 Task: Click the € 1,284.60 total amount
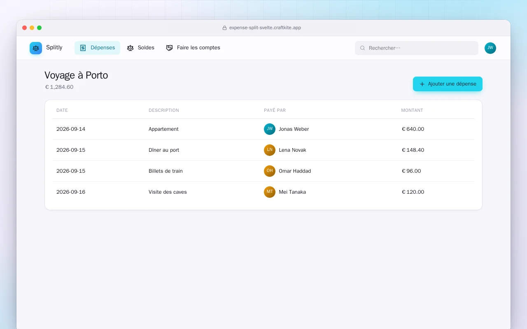pyautogui.click(x=59, y=87)
